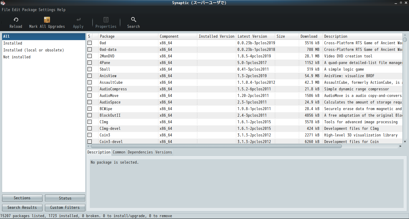Viewport: 409px width, 219px height.
Task: Select the Description tab
Action: coord(99,152)
